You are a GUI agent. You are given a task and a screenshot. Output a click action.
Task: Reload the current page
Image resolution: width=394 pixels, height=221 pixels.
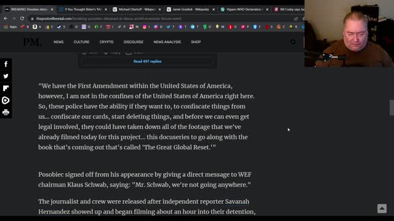[x=22, y=18]
